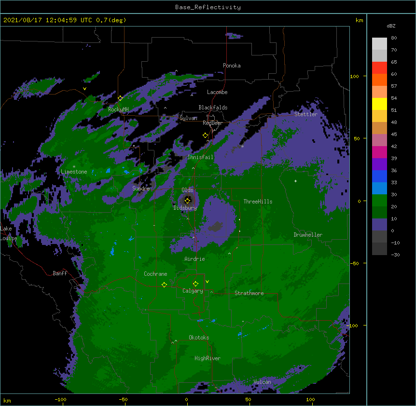Click the Vulcan town label
Image resolution: width=416 pixels, height=406 pixels.
pos(263,382)
